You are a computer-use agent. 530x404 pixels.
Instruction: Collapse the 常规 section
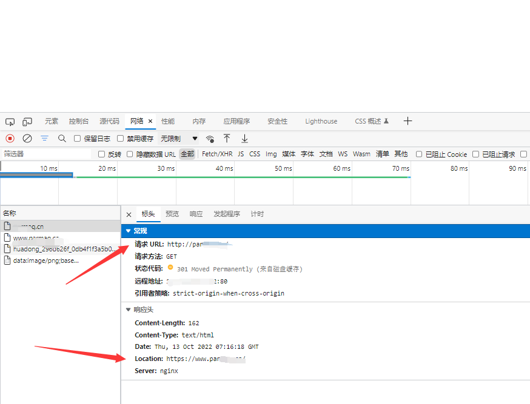[128, 231]
